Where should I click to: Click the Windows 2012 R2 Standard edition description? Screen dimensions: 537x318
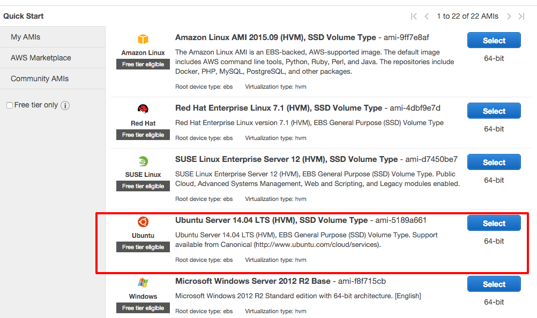pyautogui.click(x=298, y=296)
